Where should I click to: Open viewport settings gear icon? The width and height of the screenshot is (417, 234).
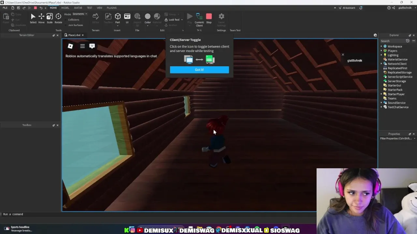[x=375, y=35]
